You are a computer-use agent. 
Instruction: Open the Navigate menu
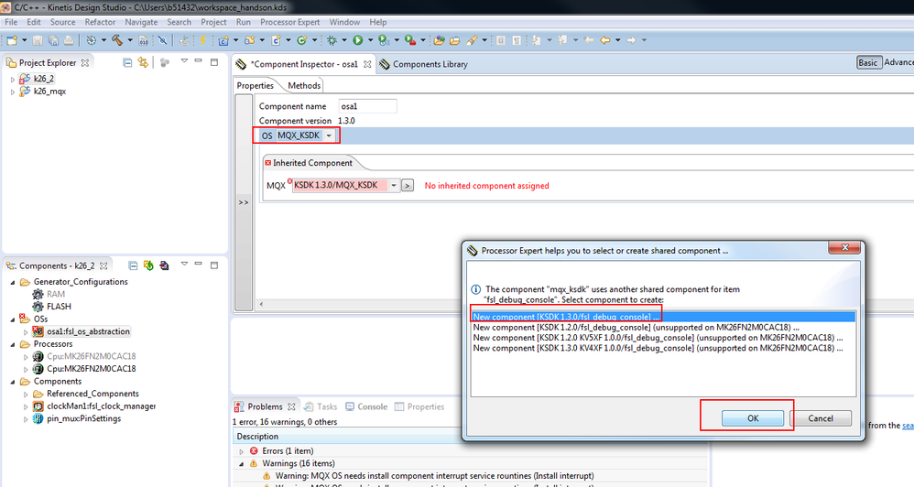click(x=141, y=22)
